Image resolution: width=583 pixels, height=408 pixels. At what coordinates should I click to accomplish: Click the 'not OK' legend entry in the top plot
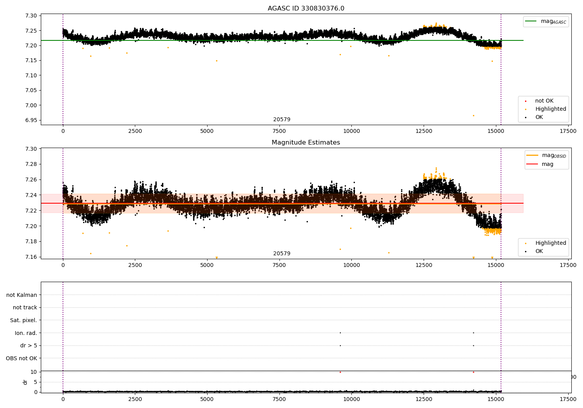539,101
